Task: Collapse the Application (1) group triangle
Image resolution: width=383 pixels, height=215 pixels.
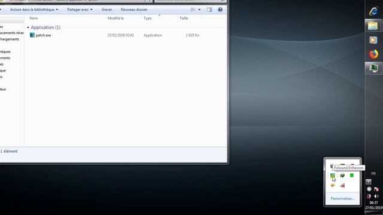Action: [28, 27]
